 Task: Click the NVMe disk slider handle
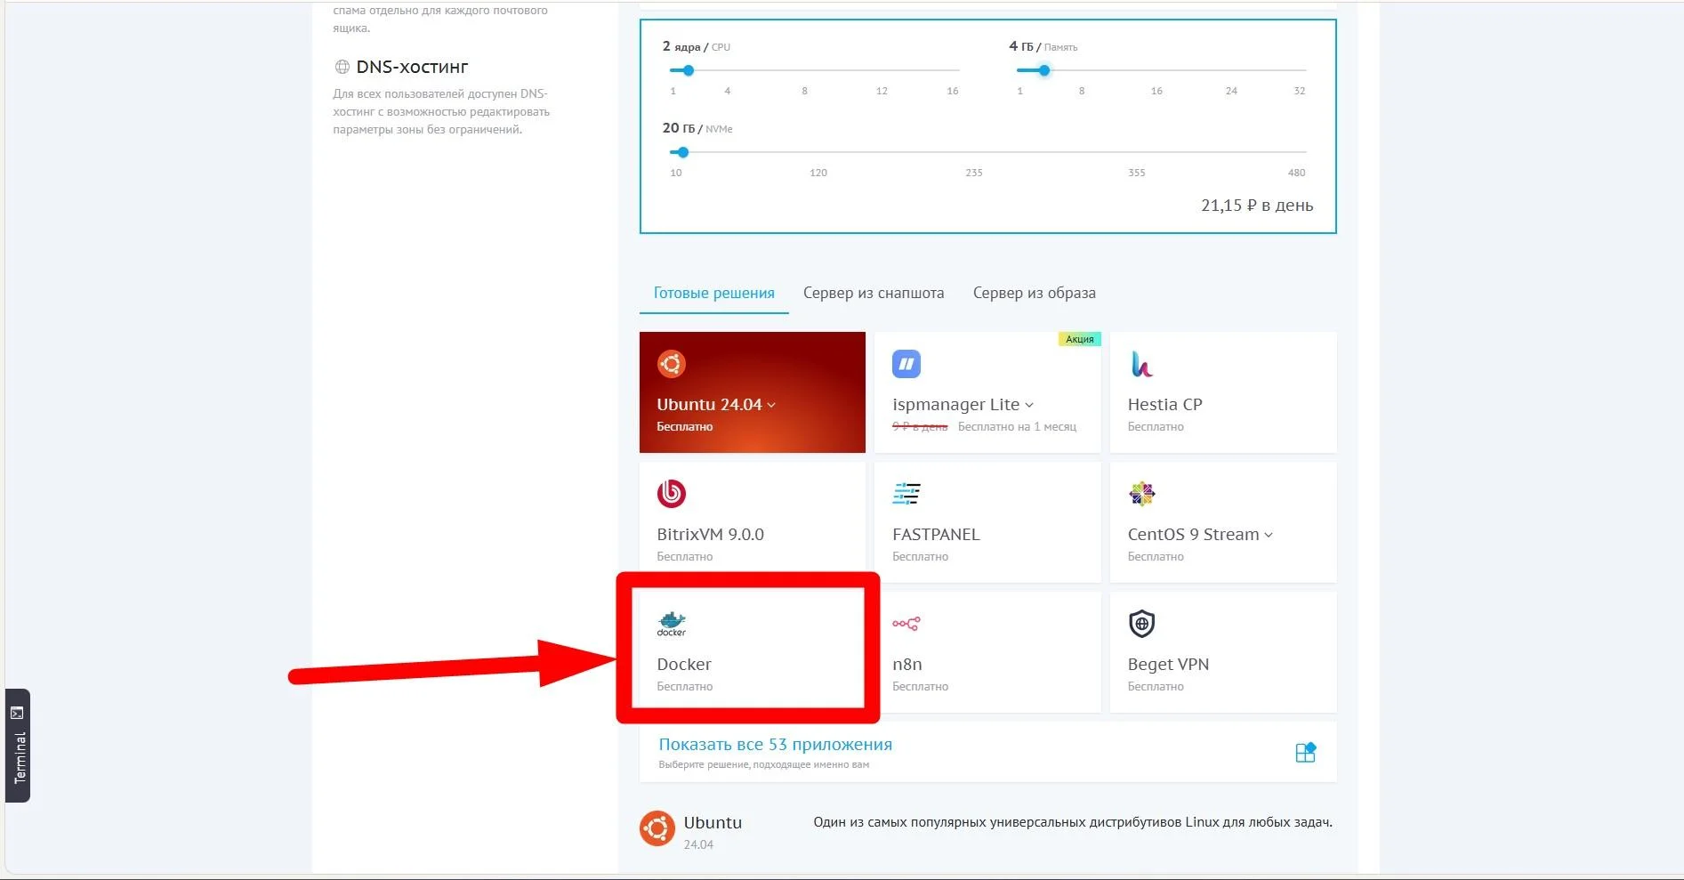(682, 152)
